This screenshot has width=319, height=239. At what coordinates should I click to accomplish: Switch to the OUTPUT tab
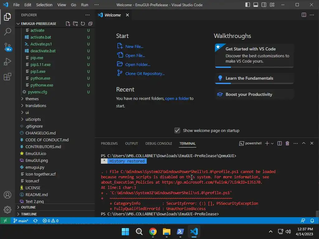pyautogui.click(x=131, y=143)
